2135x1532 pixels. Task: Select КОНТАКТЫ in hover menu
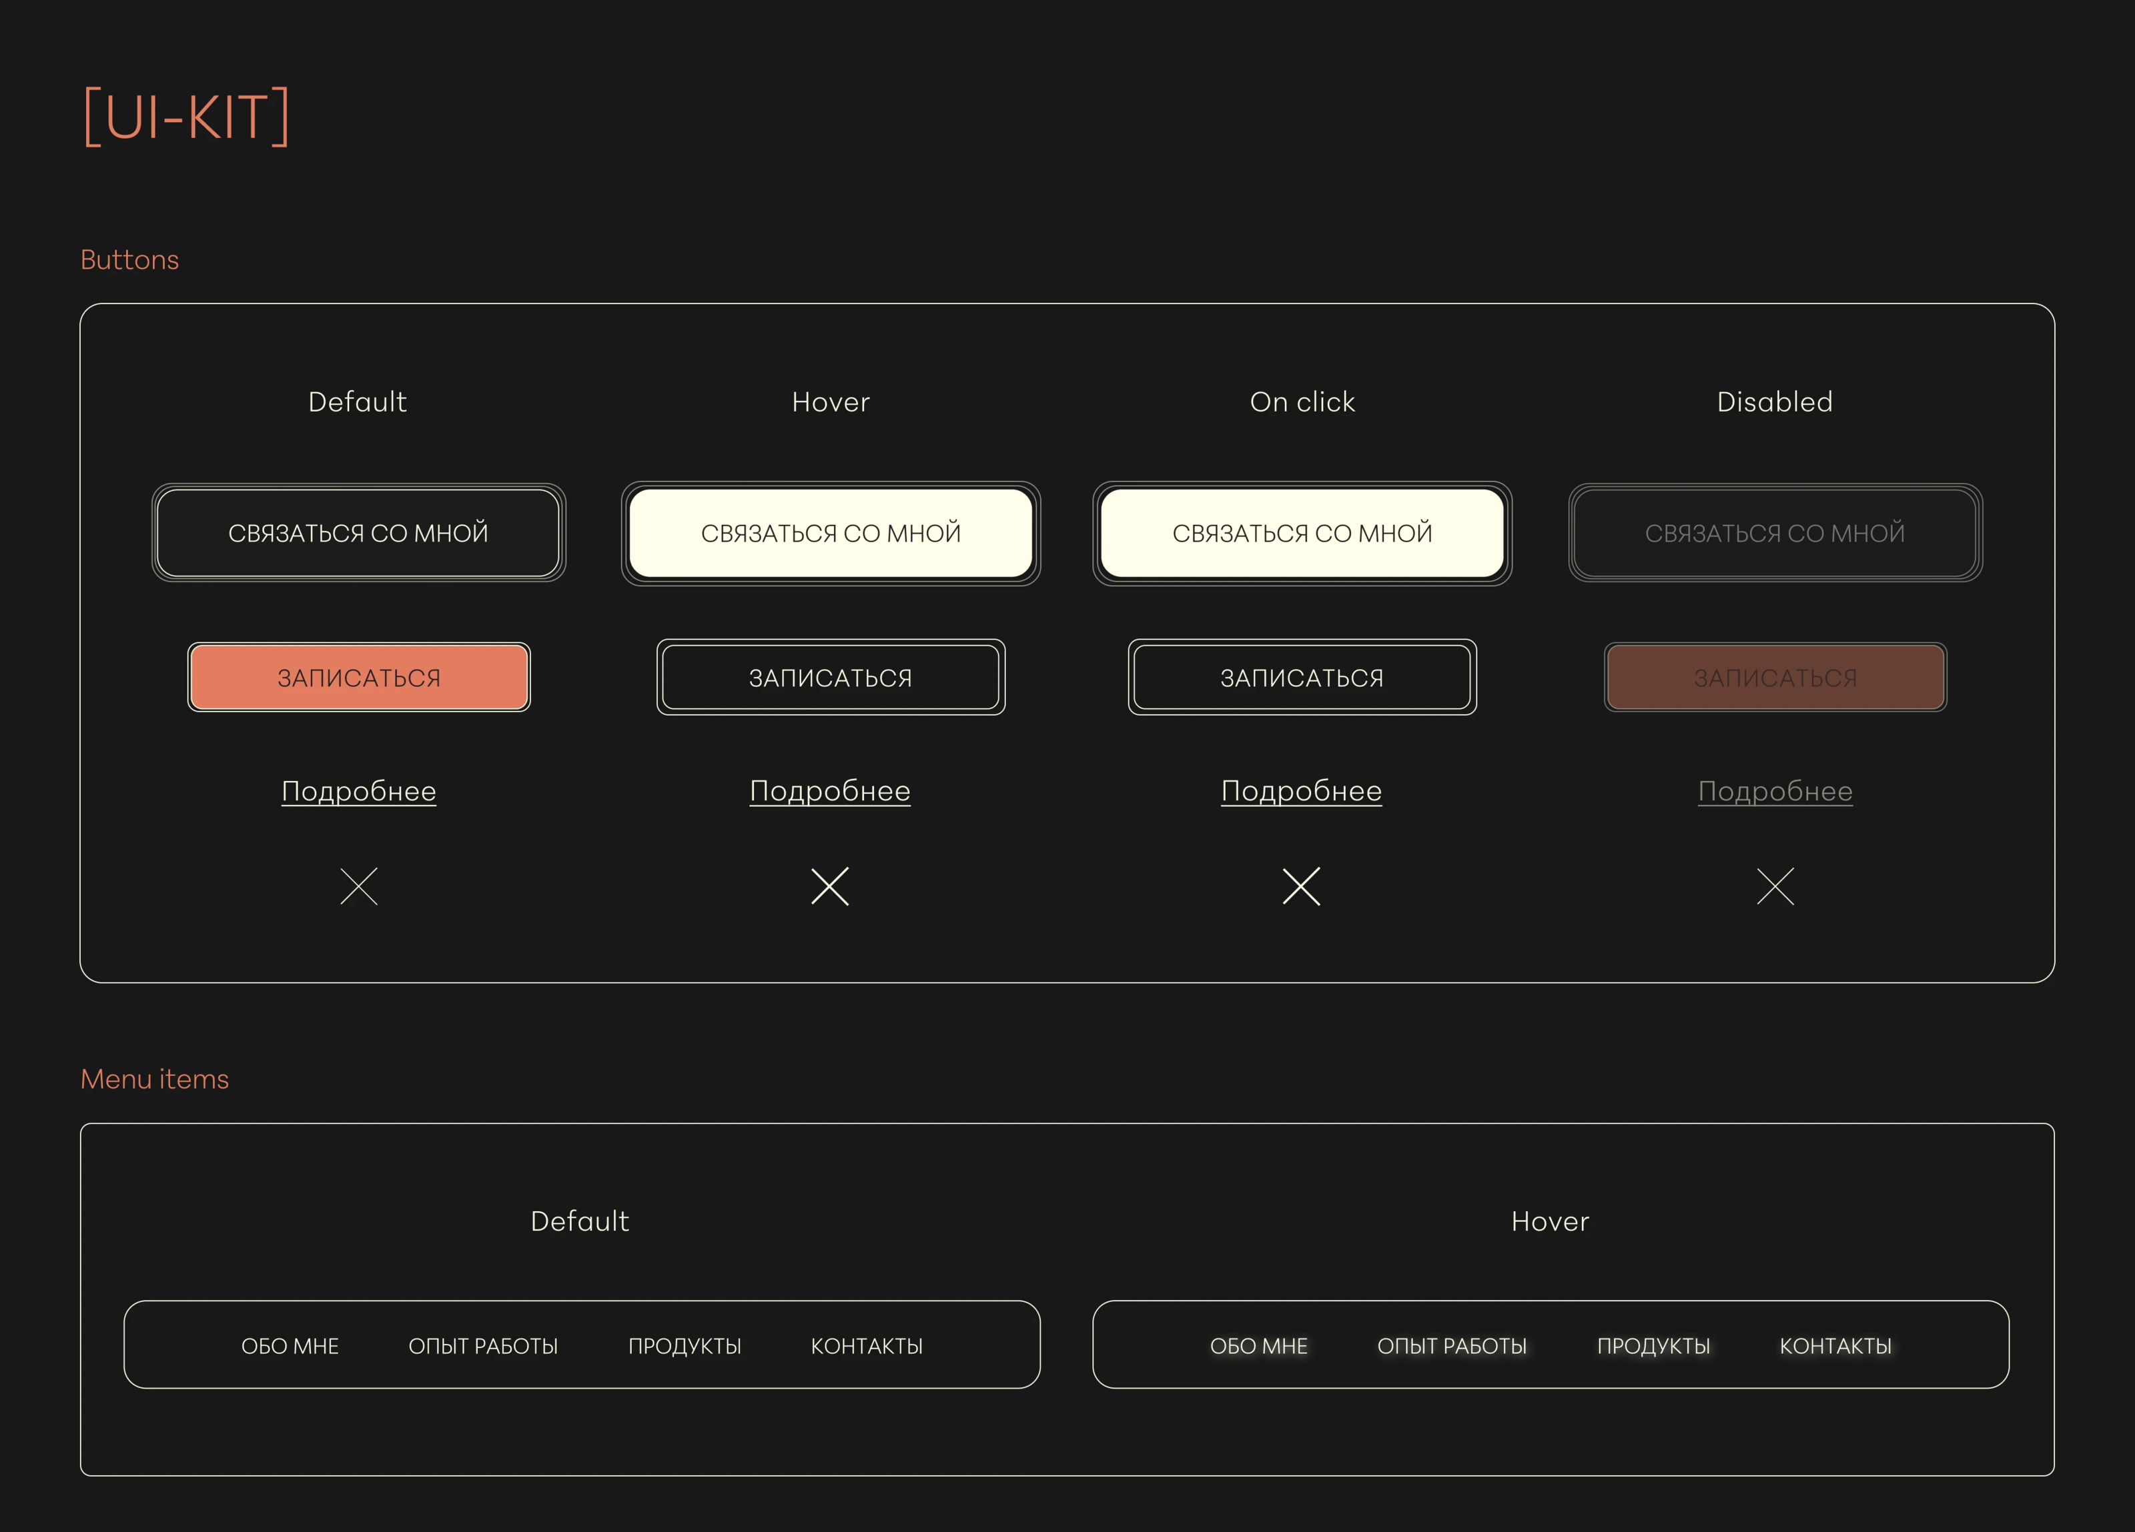pyautogui.click(x=1835, y=1347)
